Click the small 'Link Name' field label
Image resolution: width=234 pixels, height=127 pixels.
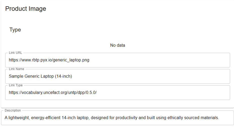point(16,69)
